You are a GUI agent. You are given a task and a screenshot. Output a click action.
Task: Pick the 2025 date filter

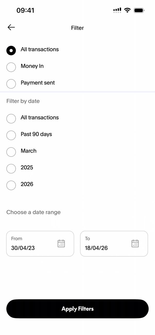click(x=11, y=169)
